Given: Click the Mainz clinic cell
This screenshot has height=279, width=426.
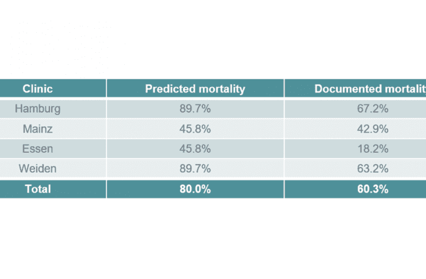Looking at the screenshot, I should [38, 129].
